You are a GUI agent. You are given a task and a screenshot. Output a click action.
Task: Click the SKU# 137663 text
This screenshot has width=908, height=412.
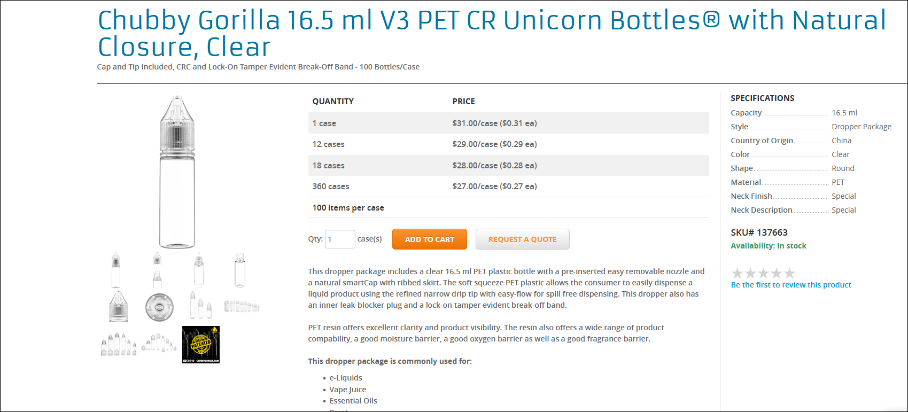759,232
